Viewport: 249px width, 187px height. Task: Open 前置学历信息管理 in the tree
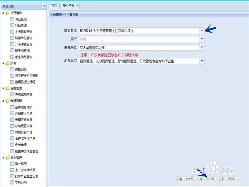[x=26, y=151]
